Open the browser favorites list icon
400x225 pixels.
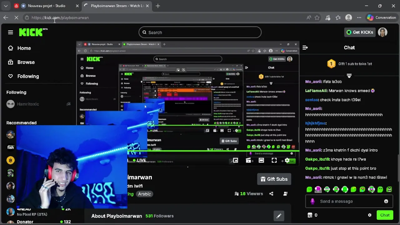338,17
